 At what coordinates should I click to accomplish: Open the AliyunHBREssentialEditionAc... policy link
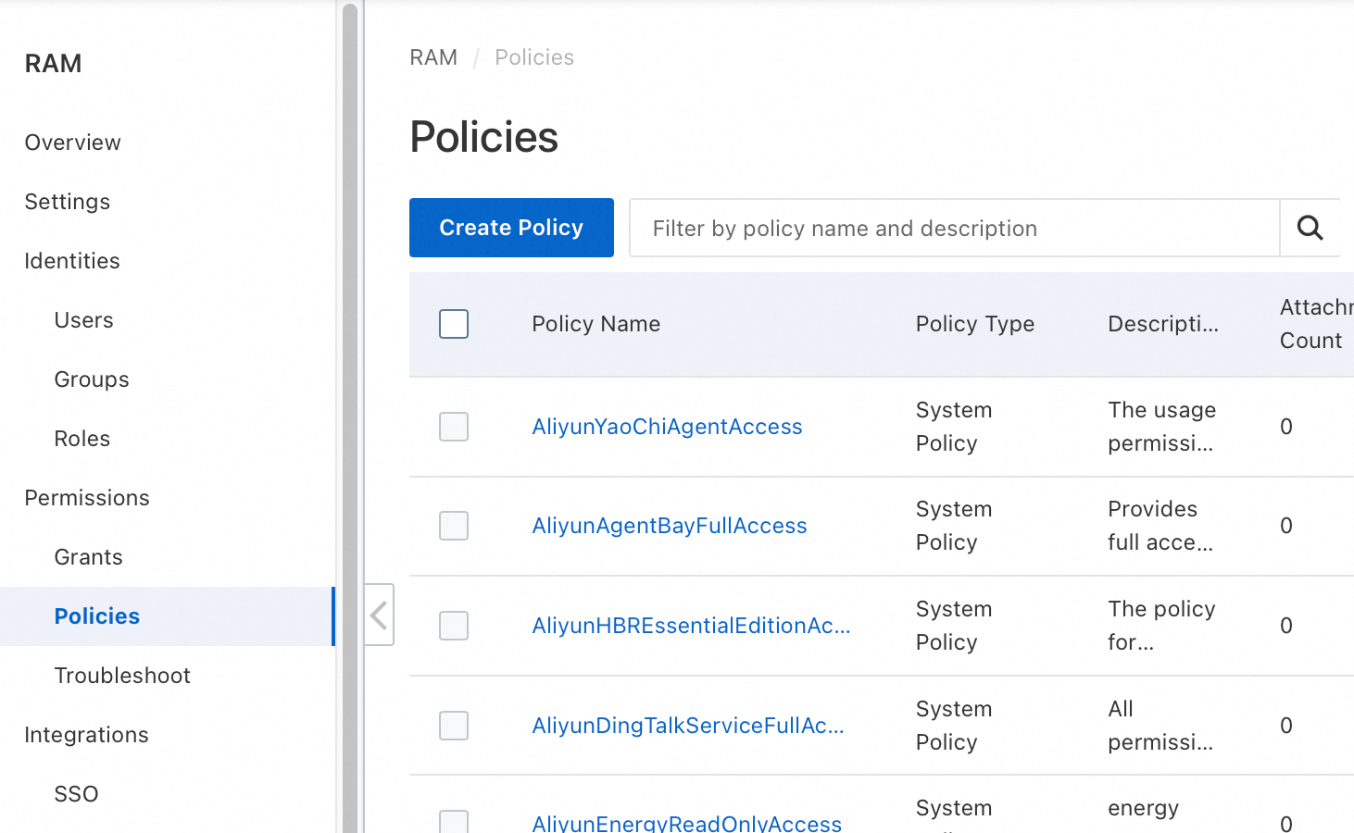[691, 626]
